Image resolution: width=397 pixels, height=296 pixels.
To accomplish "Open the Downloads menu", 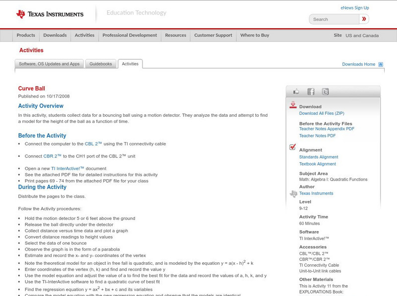I will [55, 35].
